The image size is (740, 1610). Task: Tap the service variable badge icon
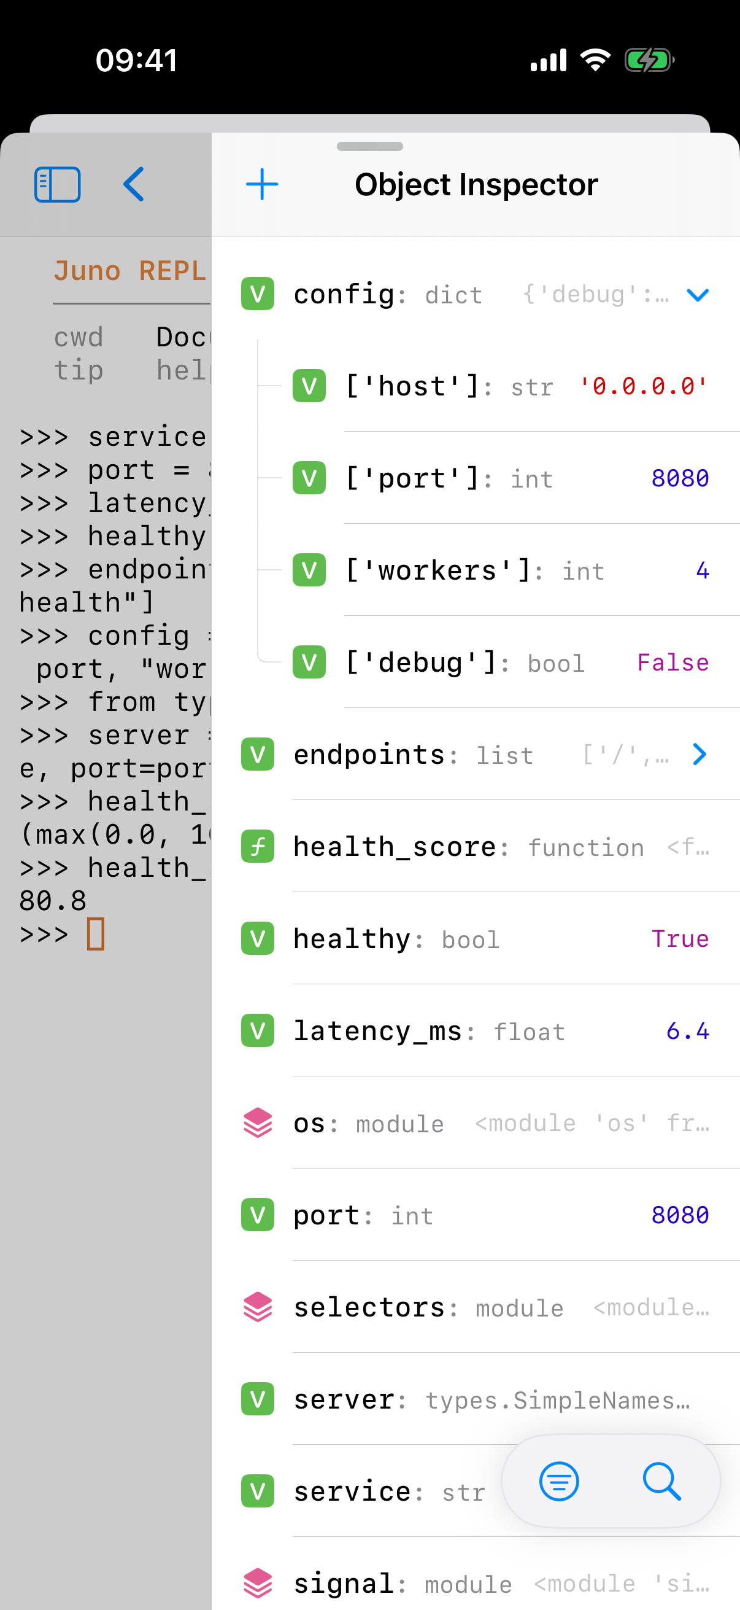[258, 1491]
